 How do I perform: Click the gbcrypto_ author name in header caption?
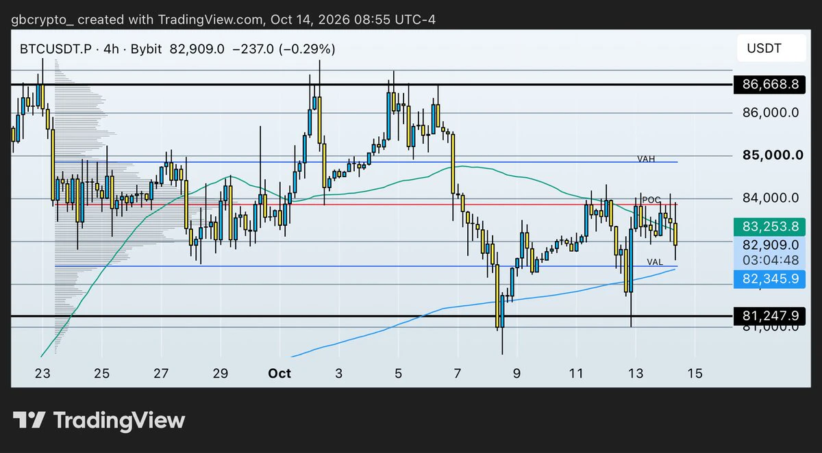(44, 19)
